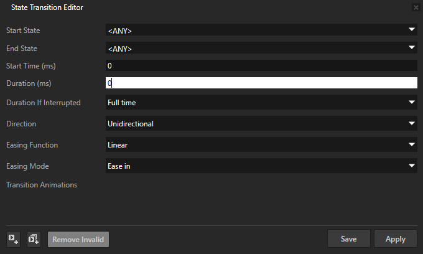This screenshot has height=254, width=423.
Task: Open the Easing Mode dropdown showing Ease in
Action: point(261,166)
